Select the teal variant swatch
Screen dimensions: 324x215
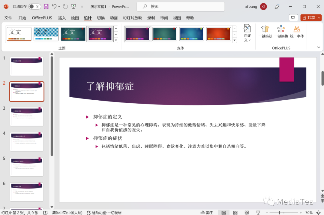coord(165,34)
